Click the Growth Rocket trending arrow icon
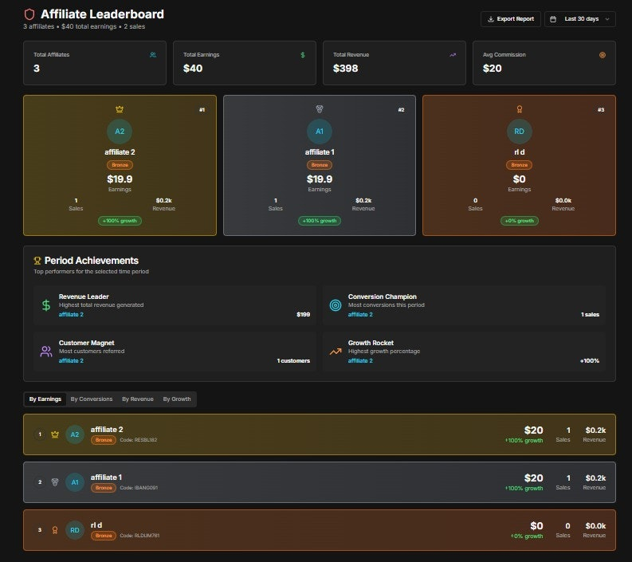 [x=336, y=351]
